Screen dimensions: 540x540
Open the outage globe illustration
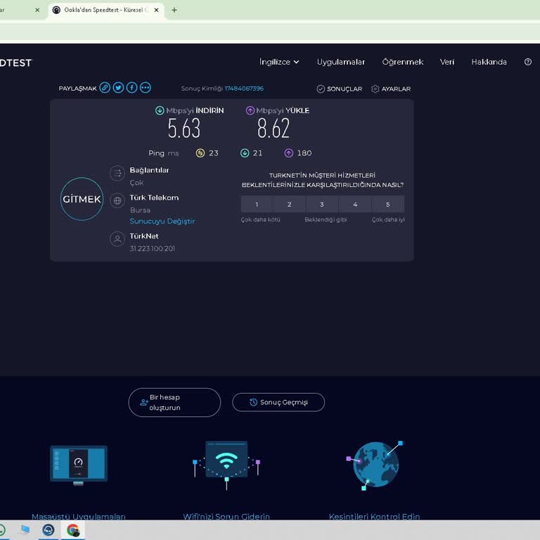(375, 465)
